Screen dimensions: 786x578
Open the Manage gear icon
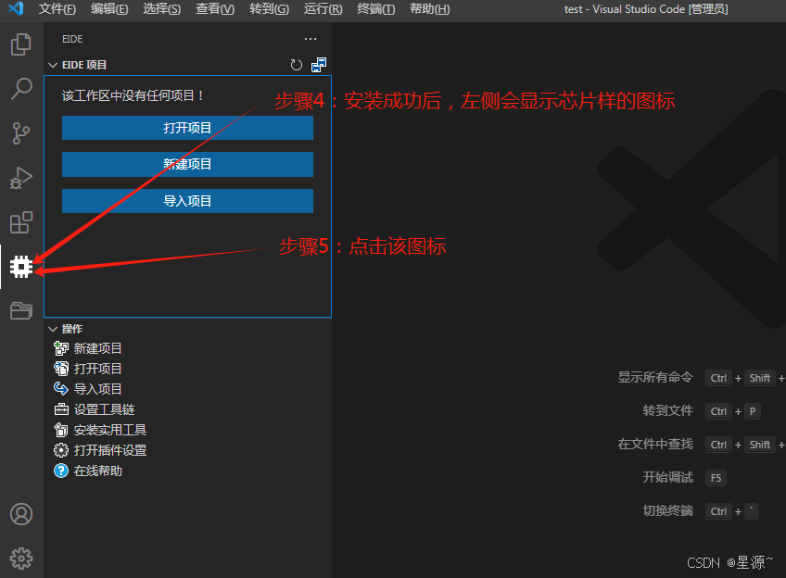[21, 558]
